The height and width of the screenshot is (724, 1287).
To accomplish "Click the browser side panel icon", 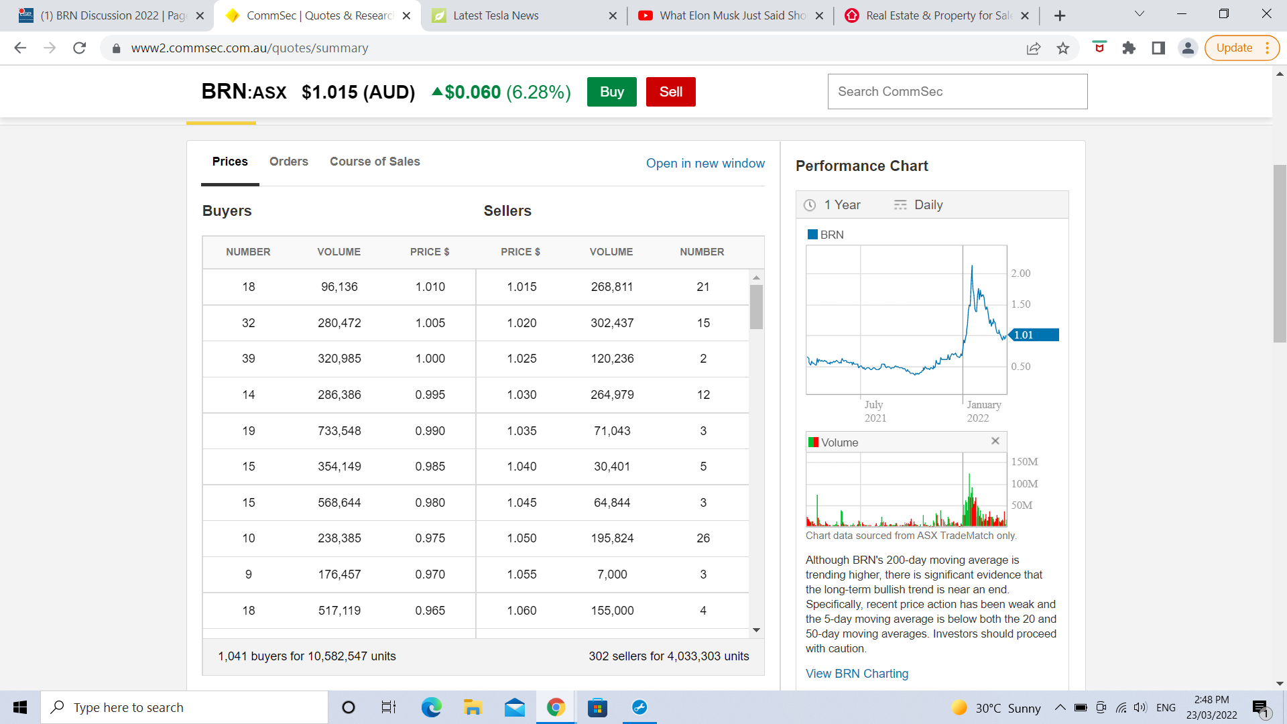I will point(1158,48).
